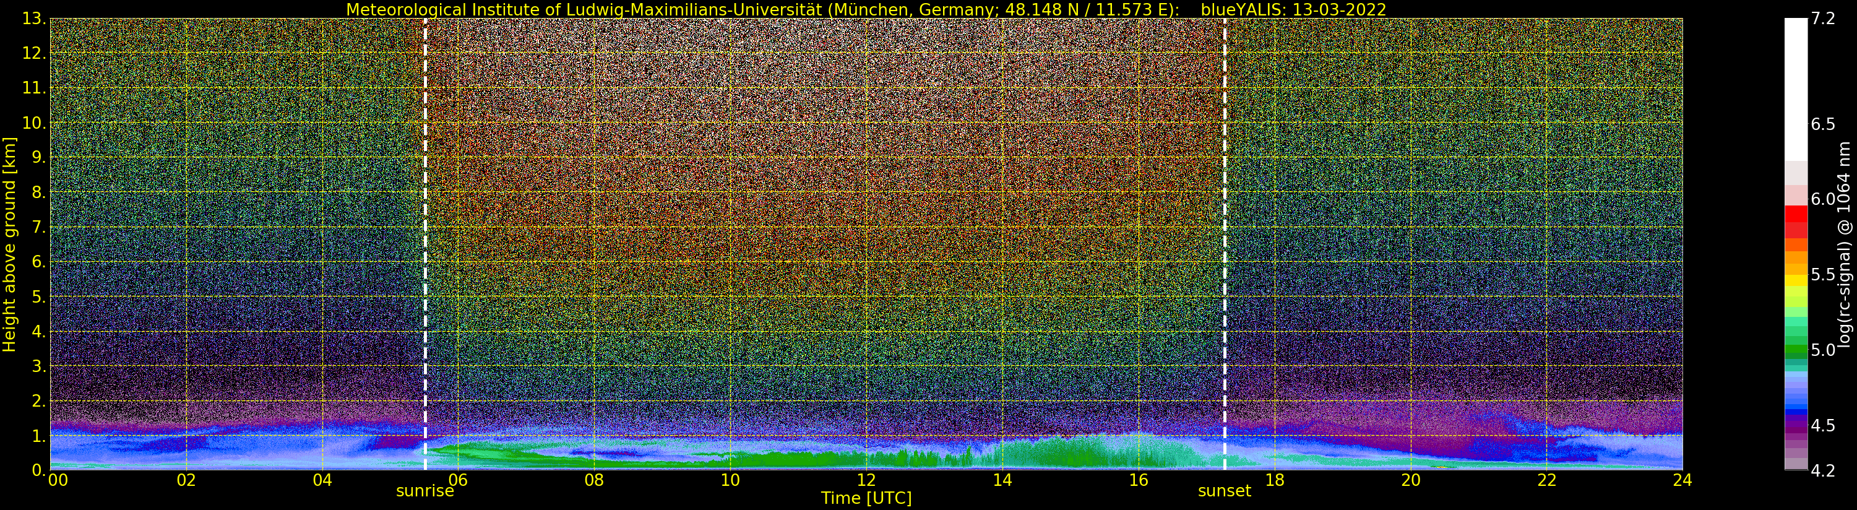Click the '20' time axis tick label
Screen dimensions: 1857x510
click(x=1411, y=480)
